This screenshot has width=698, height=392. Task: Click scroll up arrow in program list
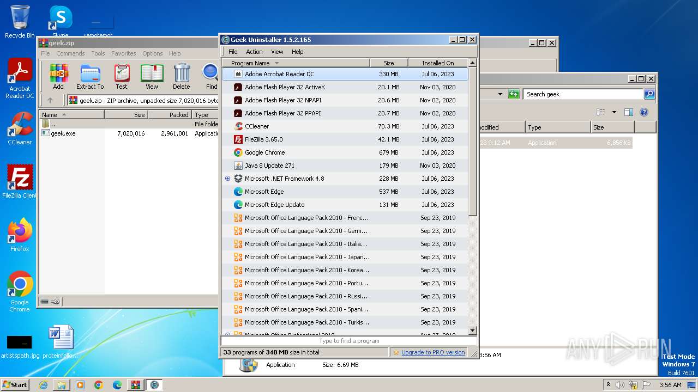coord(473,63)
